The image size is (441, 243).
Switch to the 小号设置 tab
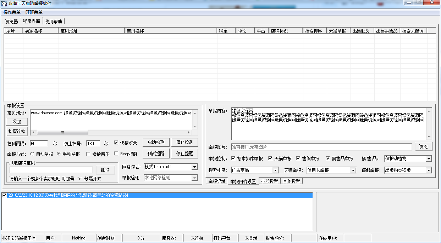click(269, 181)
